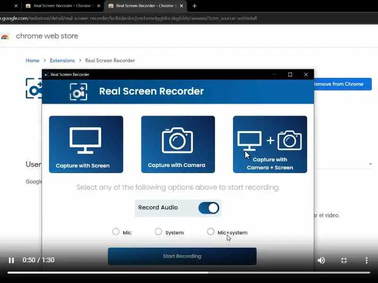Switch to first Real Screen Recorder tab
This screenshot has width=378, height=283.
tap(62, 6)
